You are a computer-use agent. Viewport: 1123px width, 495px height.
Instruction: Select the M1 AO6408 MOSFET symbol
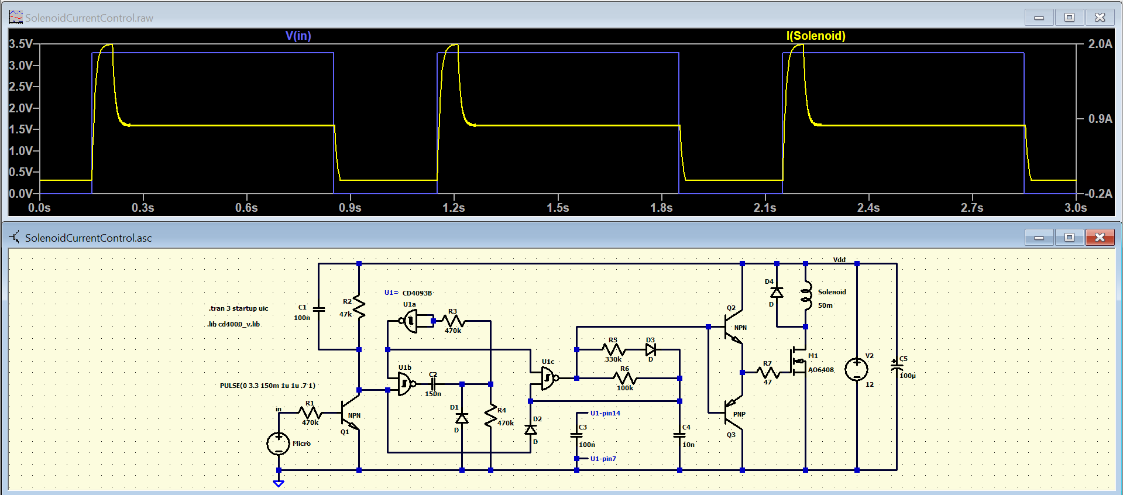799,361
